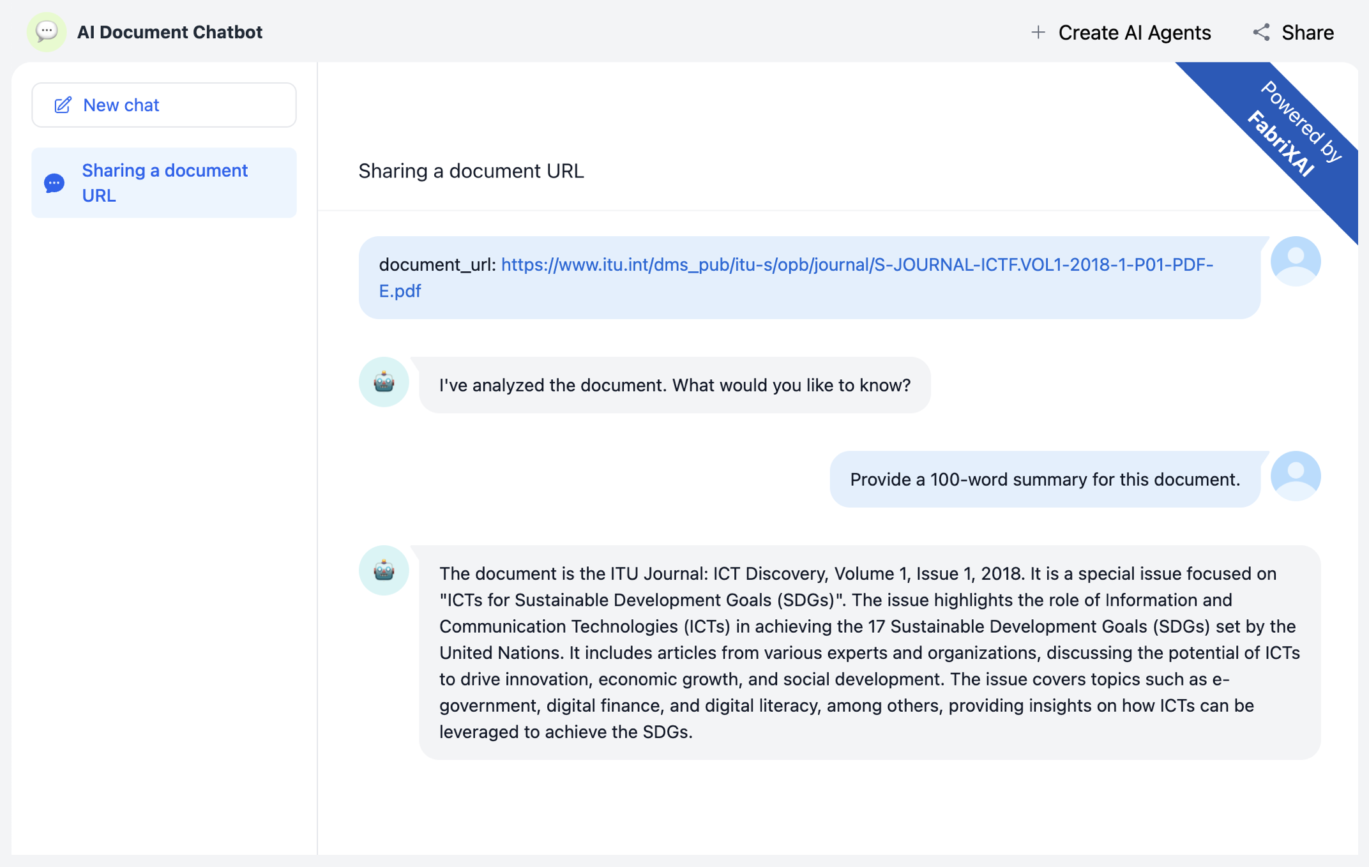
Task: Click user avatar beside summary request
Action: coord(1295,476)
